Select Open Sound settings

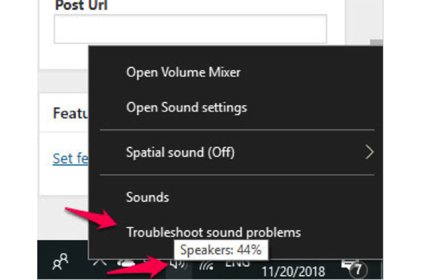[186, 107]
